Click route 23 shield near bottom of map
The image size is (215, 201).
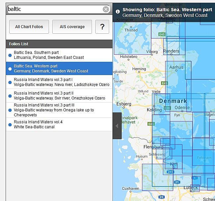pyautogui.click(x=161, y=197)
